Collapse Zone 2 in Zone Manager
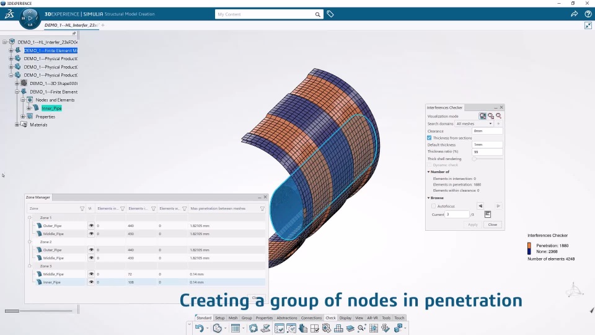Viewport: 595px width, 335px height. coord(30,241)
